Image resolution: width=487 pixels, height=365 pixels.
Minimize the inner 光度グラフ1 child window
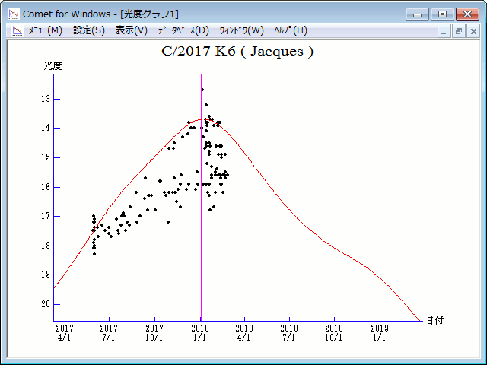pyautogui.click(x=445, y=31)
